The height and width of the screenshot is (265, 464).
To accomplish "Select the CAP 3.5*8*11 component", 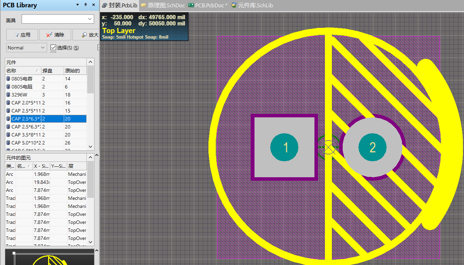I will [26, 135].
